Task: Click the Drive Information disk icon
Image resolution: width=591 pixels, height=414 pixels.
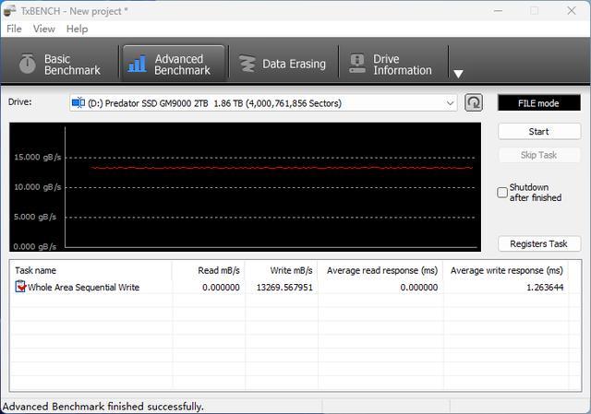Action: tap(357, 64)
